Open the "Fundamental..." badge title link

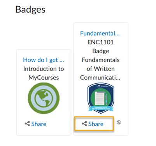100,33
